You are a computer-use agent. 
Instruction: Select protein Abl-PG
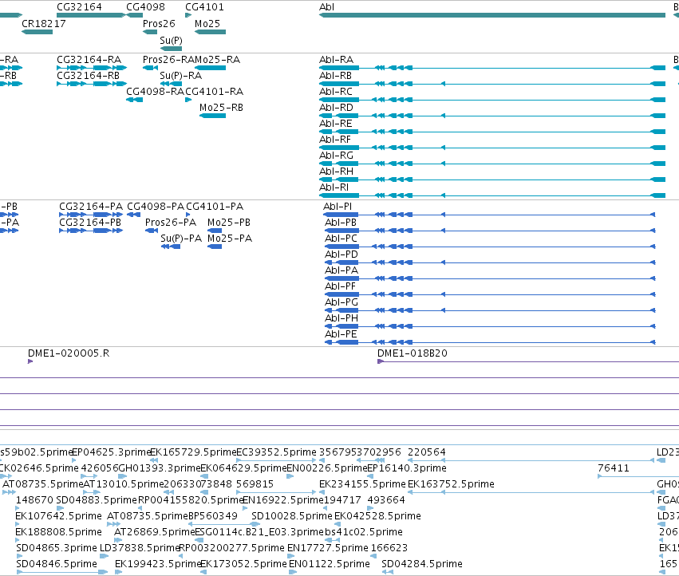click(489, 310)
